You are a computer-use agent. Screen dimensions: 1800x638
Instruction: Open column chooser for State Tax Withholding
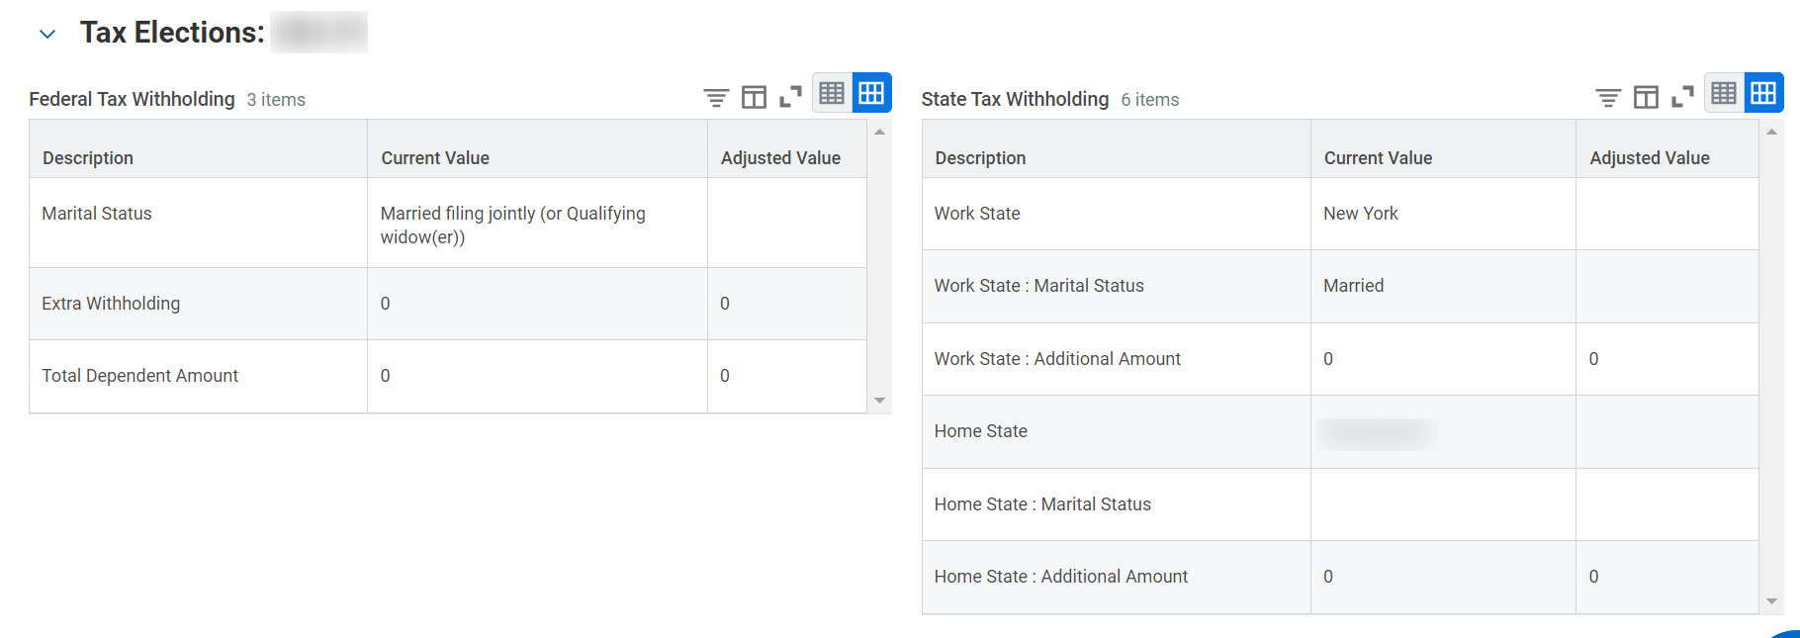1646,97
